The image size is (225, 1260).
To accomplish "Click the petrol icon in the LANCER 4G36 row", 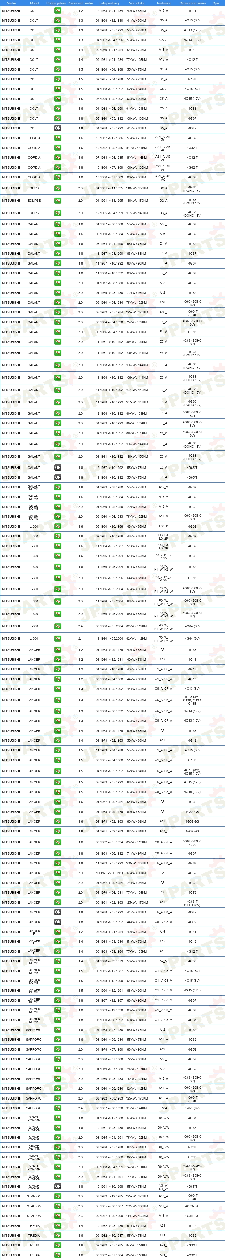I will (58, 650).
